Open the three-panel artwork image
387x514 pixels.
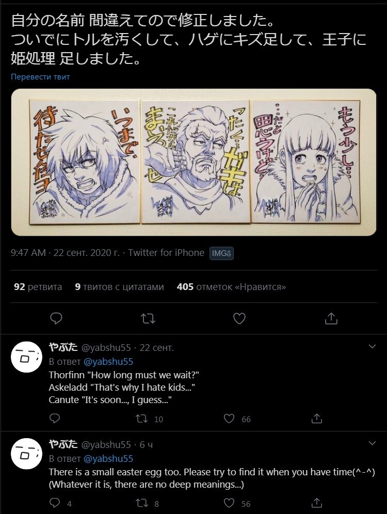(x=193, y=162)
